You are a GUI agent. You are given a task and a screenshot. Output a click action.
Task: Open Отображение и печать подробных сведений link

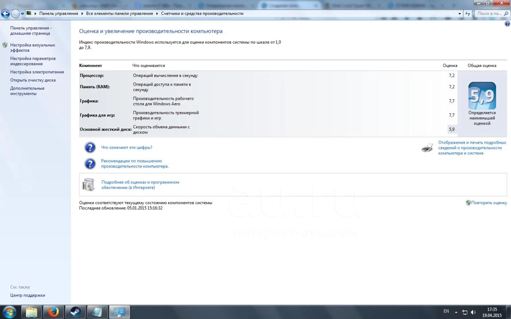pyautogui.click(x=472, y=148)
